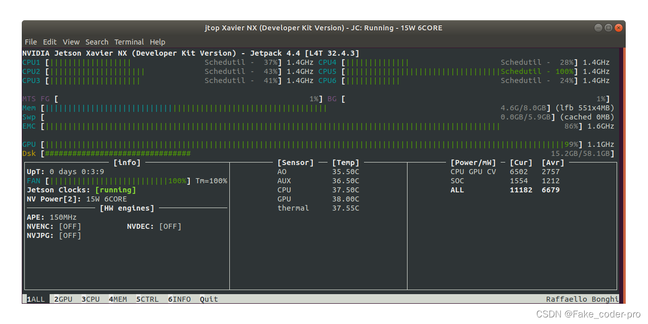The height and width of the screenshot is (324, 648).
Task: Click the 0.0GB/5.9GB swap value
Action: (x=525, y=117)
